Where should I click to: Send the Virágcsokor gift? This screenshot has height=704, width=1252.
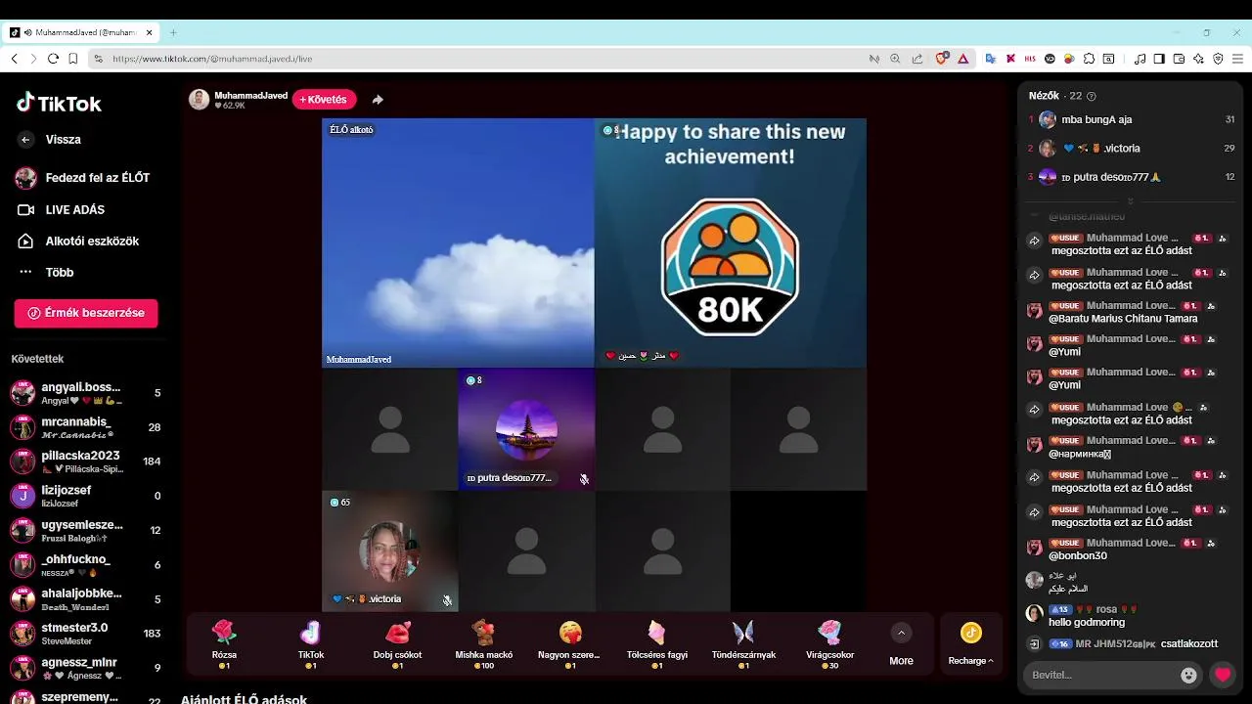[829, 643]
